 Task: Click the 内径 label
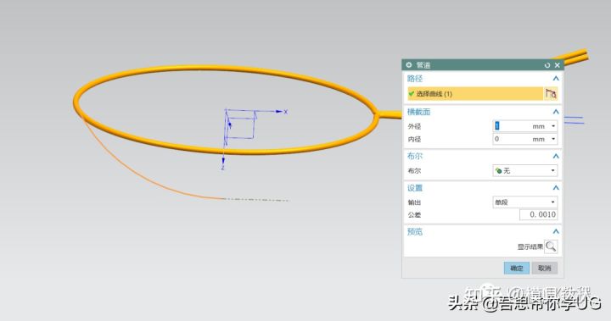[414, 139]
